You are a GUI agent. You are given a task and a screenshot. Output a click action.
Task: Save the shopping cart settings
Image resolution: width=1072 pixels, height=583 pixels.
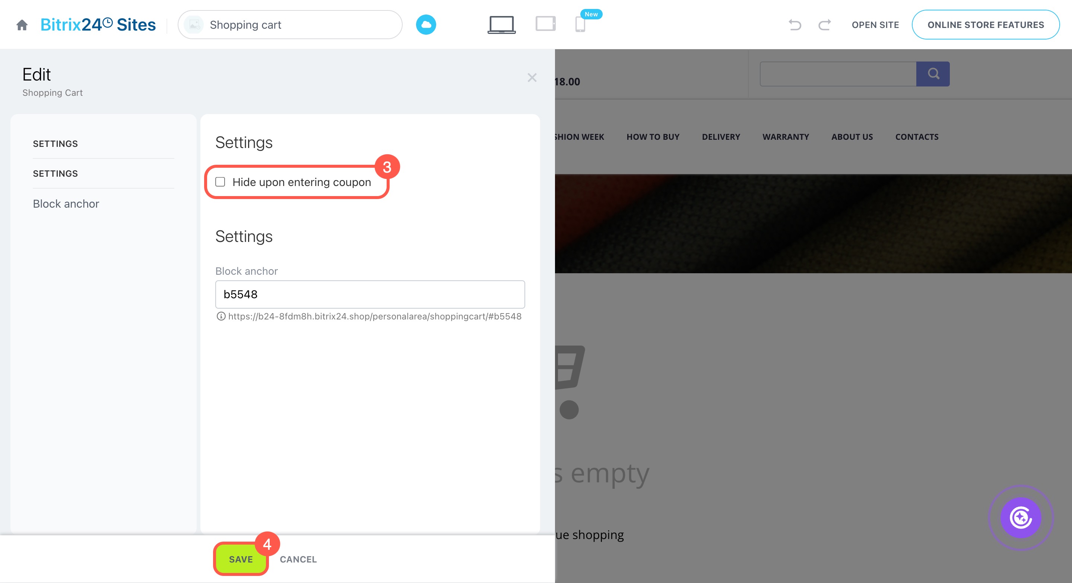click(241, 559)
